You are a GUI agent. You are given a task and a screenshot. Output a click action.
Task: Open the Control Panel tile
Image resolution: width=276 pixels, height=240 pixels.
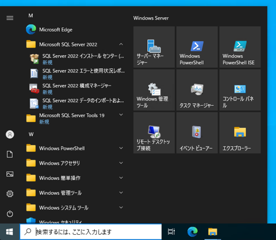(x=240, y=90)
